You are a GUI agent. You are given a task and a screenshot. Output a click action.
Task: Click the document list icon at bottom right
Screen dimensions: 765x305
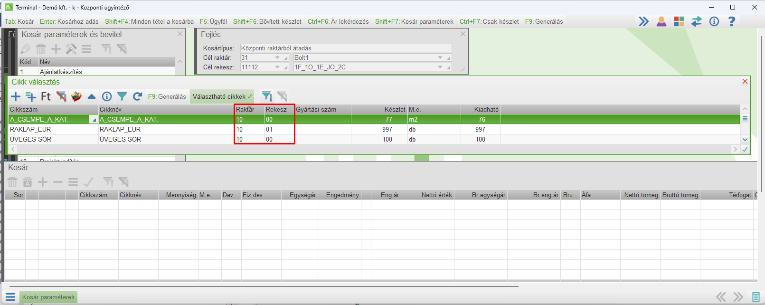756,297
